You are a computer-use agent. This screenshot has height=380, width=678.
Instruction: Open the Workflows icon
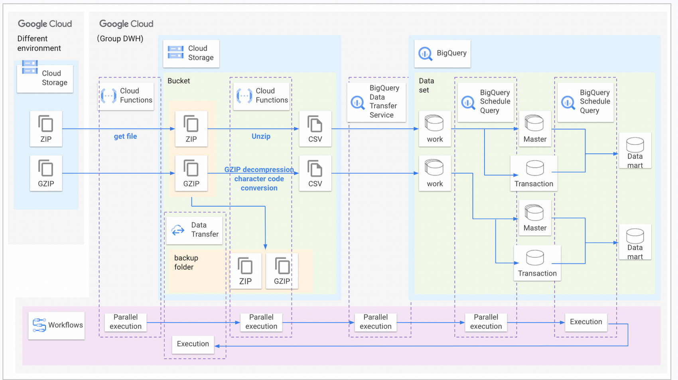39,325
